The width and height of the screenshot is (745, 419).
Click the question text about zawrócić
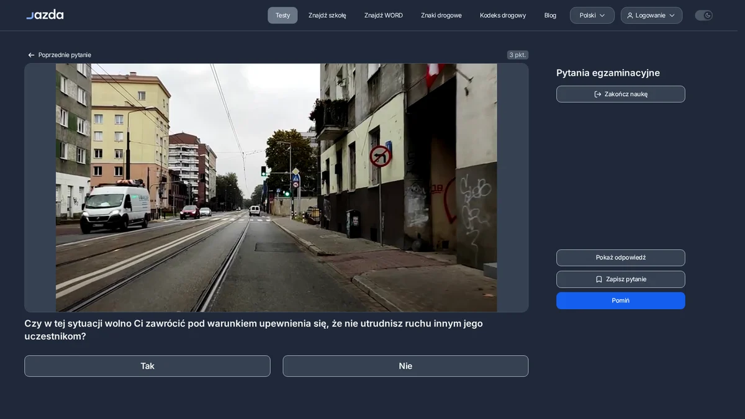pos(253,330)
